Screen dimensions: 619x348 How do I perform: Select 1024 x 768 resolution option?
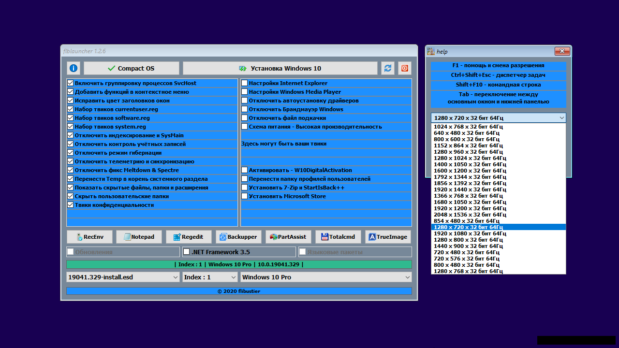[498, 127]
